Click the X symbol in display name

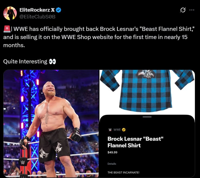[53, 10]
